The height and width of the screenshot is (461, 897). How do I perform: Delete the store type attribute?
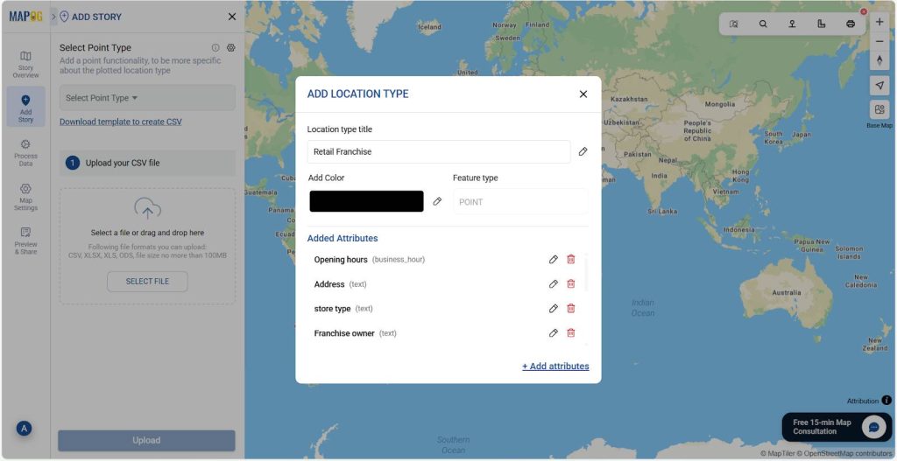(571, 309)
